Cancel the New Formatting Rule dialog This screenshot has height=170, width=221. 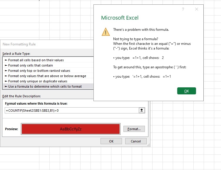coord(136,141)
